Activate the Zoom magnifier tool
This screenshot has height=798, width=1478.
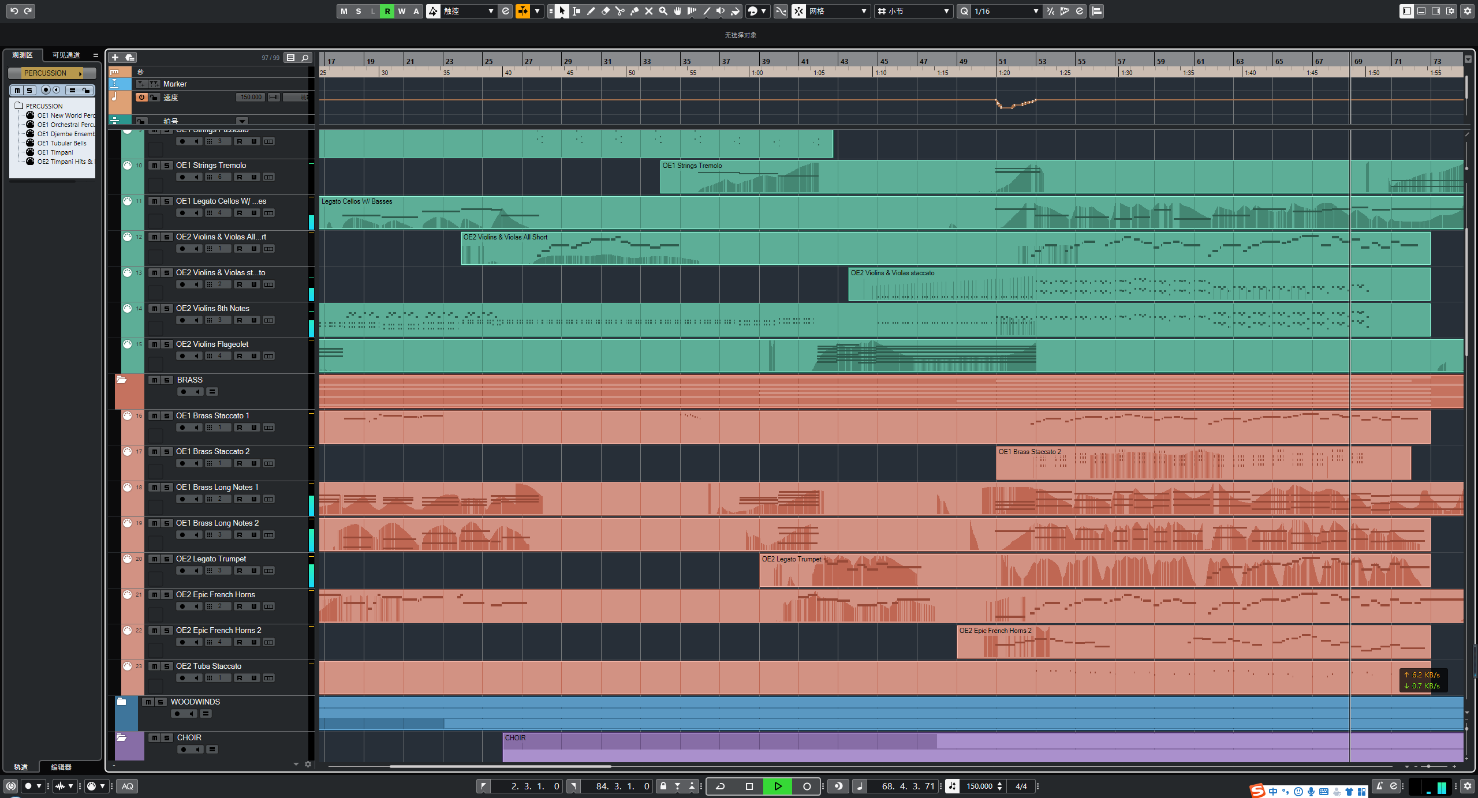663,10
